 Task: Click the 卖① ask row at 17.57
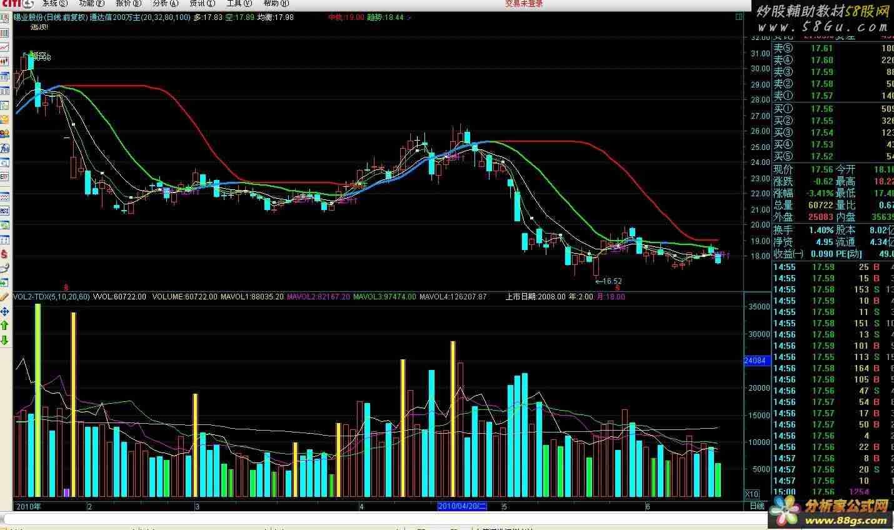833,96
